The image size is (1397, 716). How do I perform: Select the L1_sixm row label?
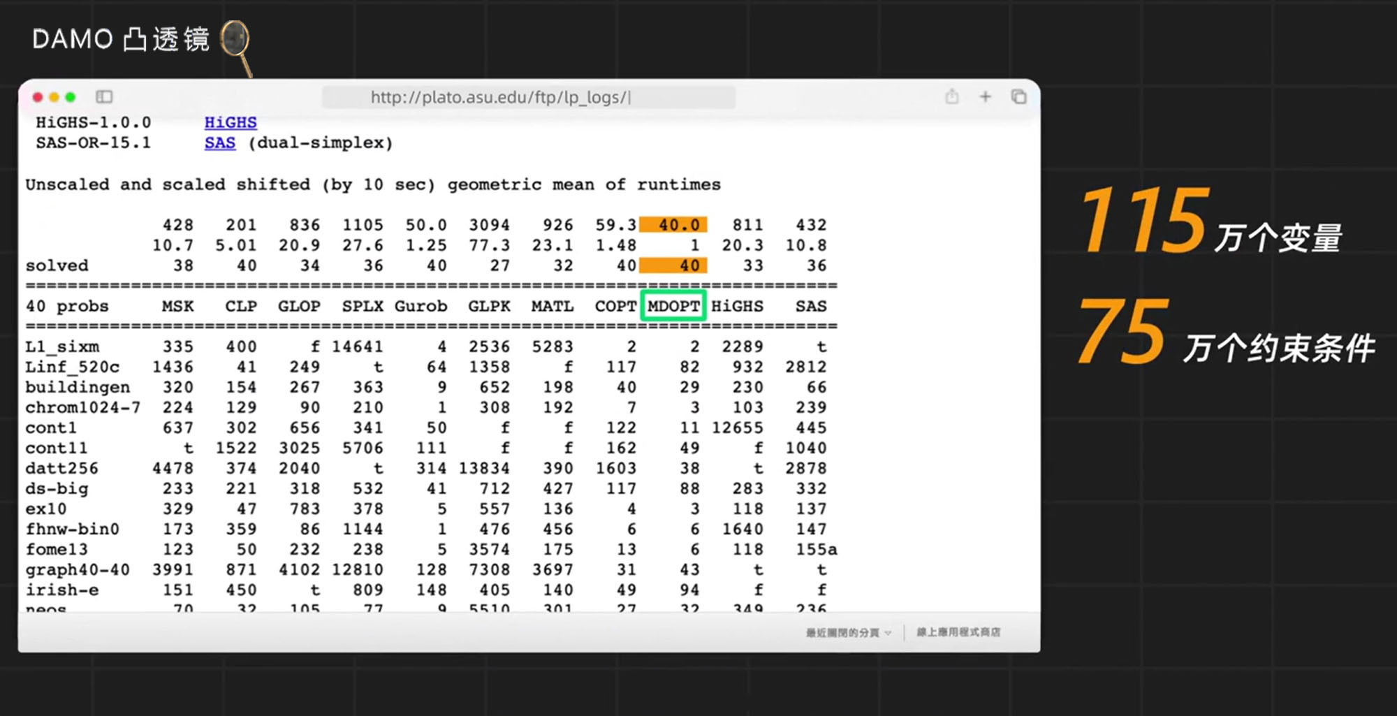(62, 346)
